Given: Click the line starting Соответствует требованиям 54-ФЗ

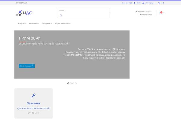Looking at the screenshot, I should 95,52.
